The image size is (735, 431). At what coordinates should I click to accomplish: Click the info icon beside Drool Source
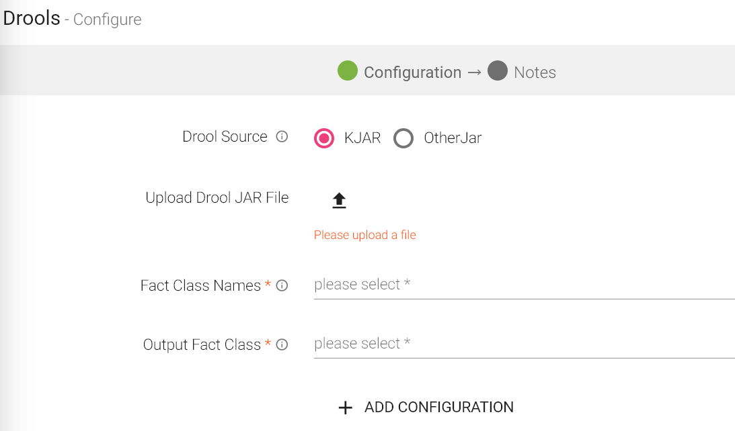[x=282, y=137]
